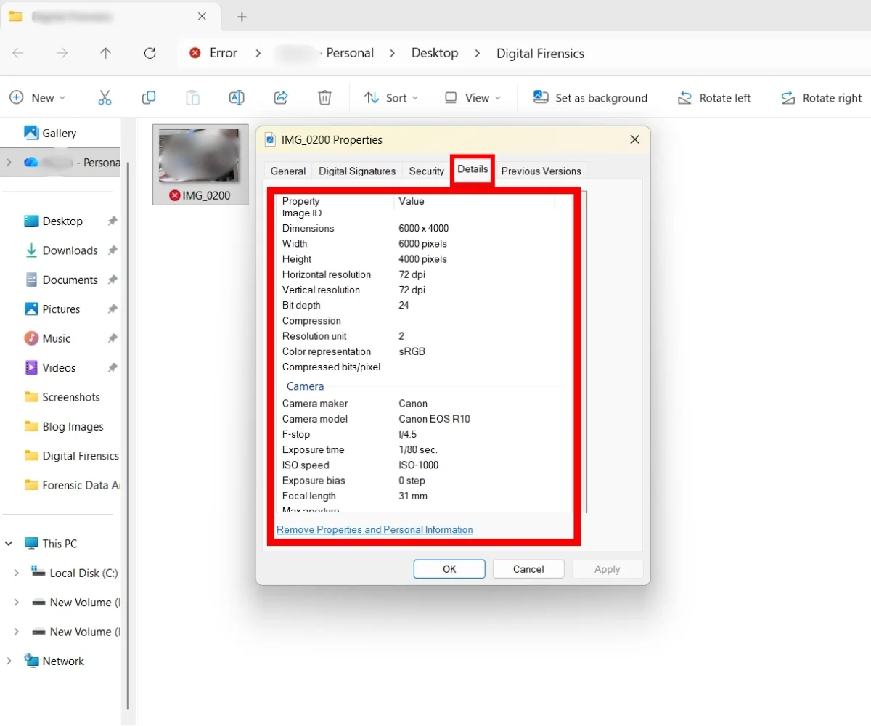Open Desktop in the sidebar

(54, 221)
